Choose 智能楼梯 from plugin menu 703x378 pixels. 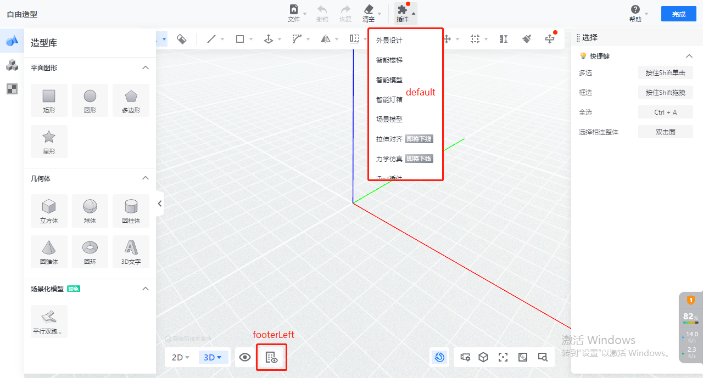[389, 60]
